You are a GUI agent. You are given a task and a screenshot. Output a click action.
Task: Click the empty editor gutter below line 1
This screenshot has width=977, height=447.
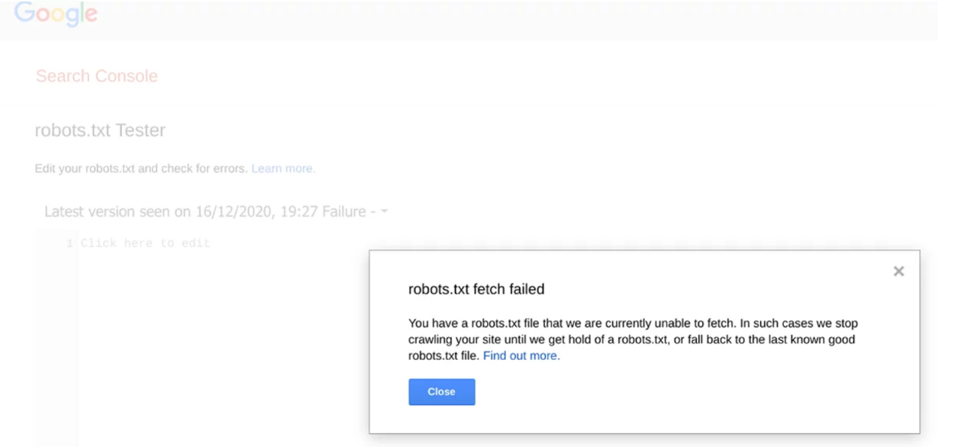click(x=57, y=343)
